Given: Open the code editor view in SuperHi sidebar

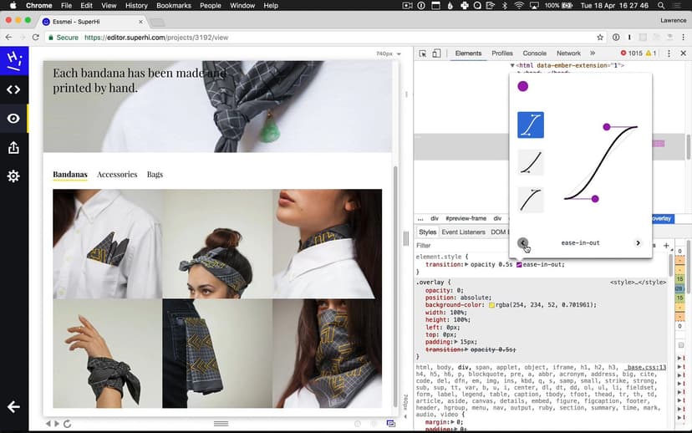Looking at the screenshot, I should pyautogui.click(x=13, y=89).
